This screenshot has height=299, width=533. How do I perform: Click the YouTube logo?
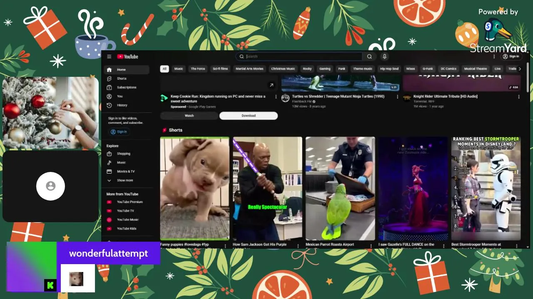coord(127,56)
